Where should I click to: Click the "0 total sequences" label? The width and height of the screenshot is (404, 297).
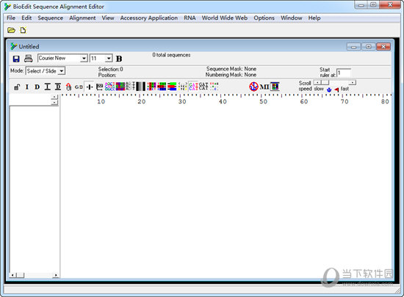(x=171, y=55)
